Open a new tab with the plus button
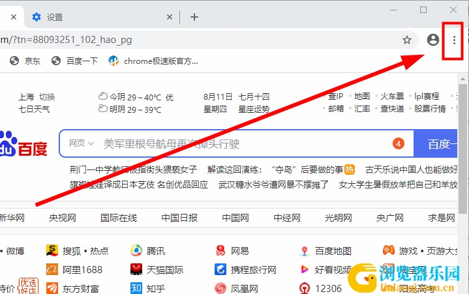The image size is (469, 294). 194,17
